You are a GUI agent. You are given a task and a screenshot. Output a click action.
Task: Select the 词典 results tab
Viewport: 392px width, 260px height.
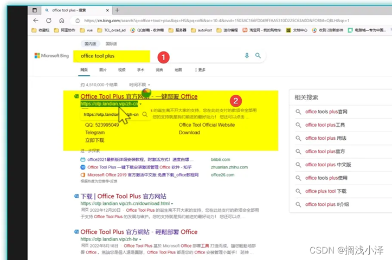pyautogui.click(x=159, y=70)
